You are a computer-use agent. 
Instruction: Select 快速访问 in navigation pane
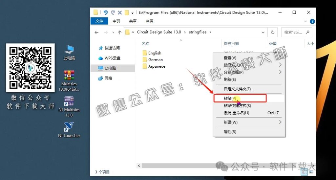pyautogui.click(x=112, y=48)
